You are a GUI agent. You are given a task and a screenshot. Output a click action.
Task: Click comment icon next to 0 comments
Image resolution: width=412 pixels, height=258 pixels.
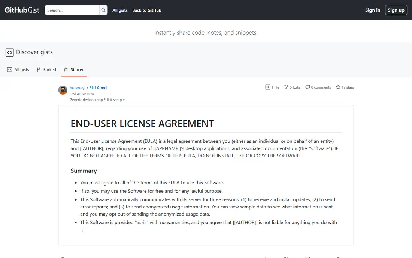(x=308, y=87)
